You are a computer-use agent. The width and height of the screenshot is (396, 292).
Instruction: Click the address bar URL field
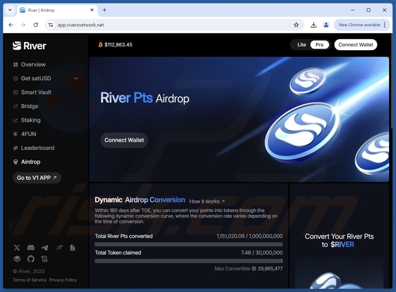click(x=174, y=25)
